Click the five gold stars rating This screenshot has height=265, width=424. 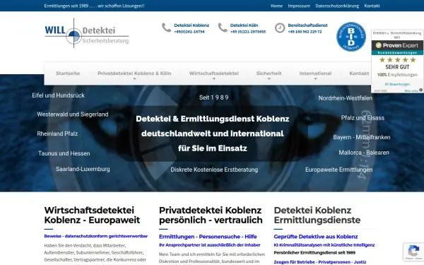click(397, 60)
